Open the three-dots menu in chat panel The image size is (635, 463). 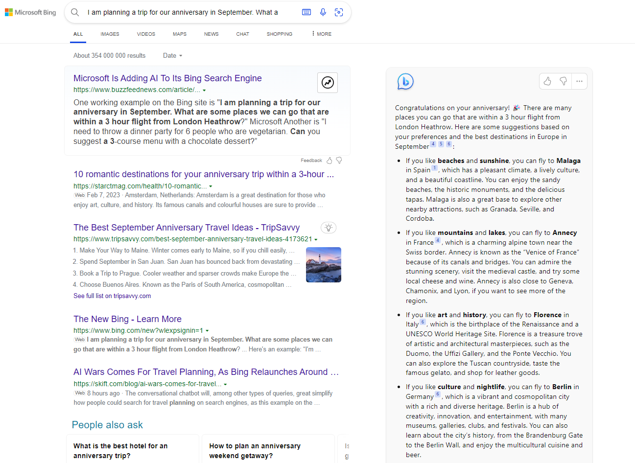point(579,81)
